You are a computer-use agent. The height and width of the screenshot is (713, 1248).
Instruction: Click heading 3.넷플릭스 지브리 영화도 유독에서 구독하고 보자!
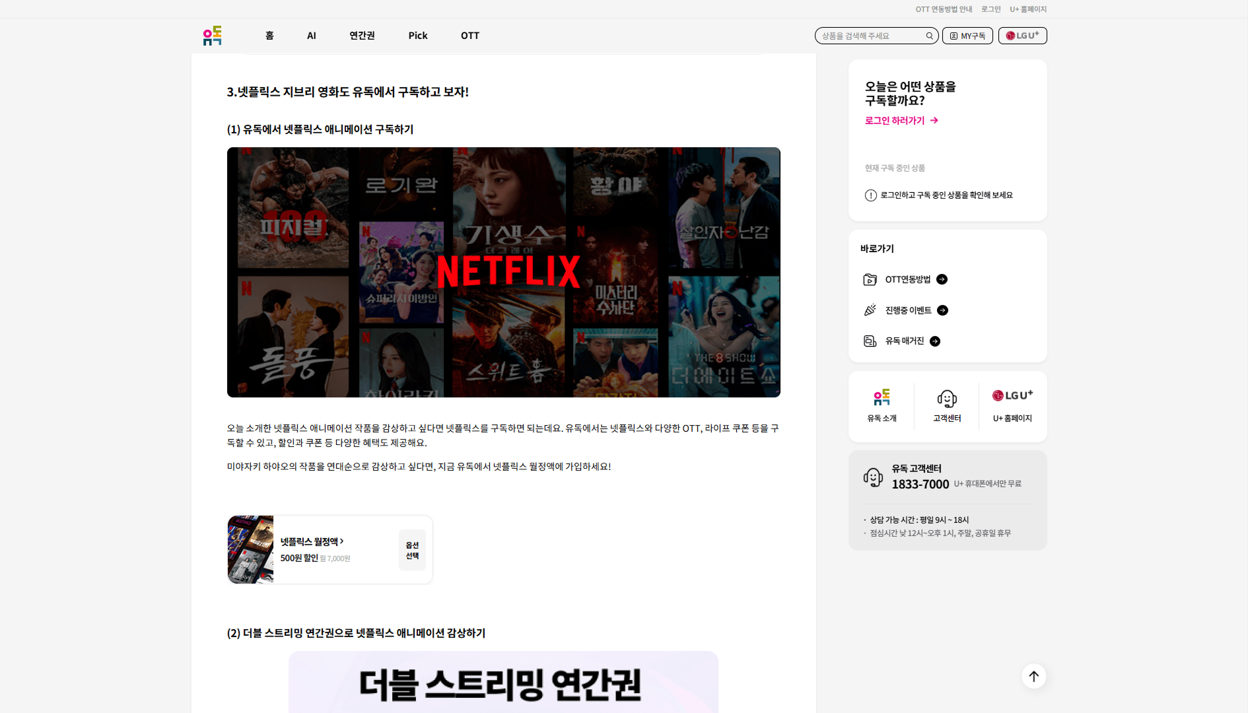point(348,92)
